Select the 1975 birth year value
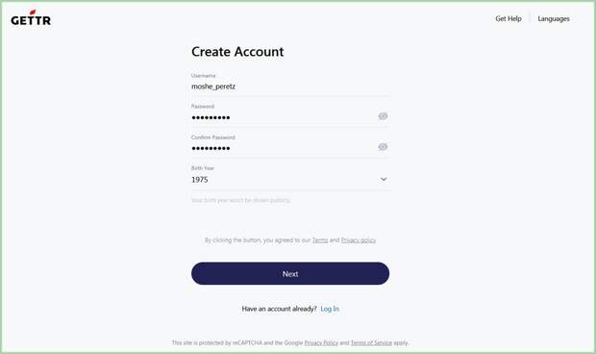 pos(200,180)
